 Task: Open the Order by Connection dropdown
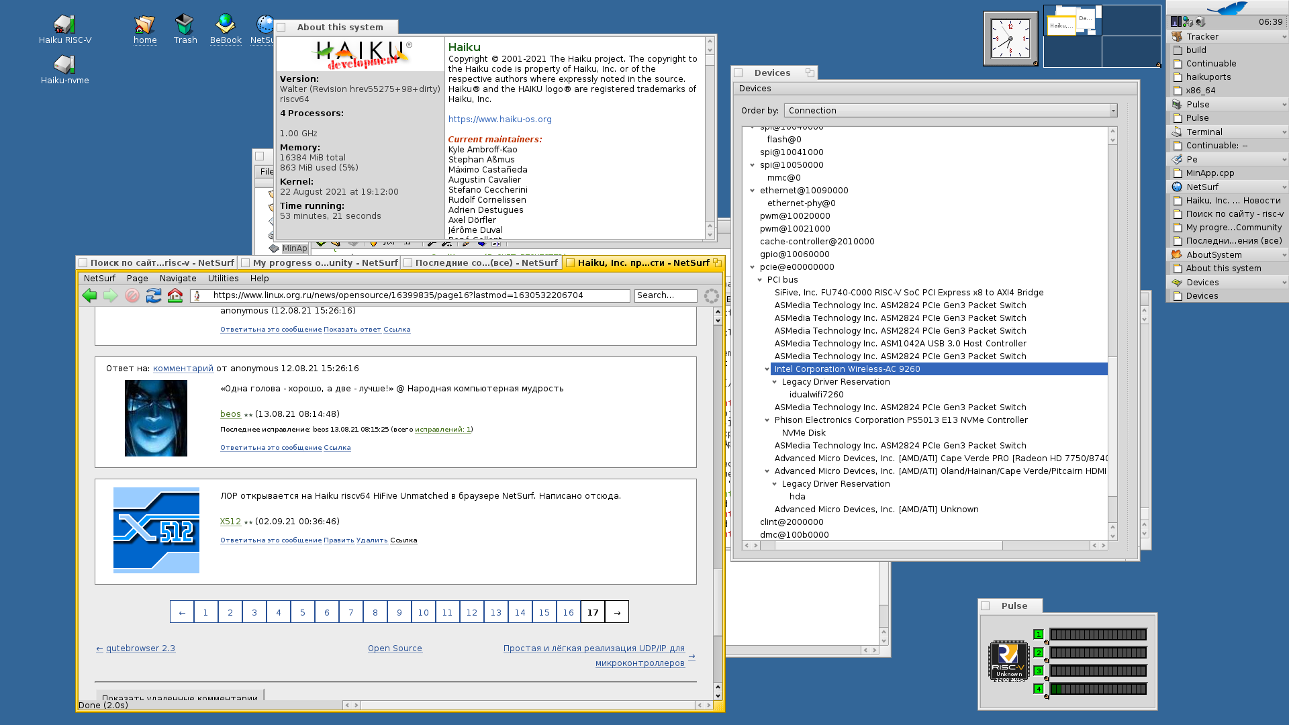point(950,111)
